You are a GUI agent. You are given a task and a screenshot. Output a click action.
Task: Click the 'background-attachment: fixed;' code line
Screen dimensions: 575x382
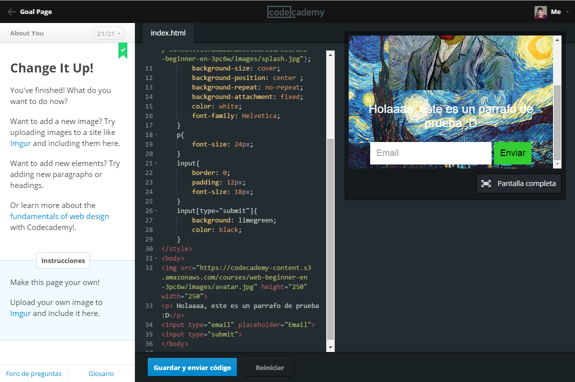pos(247,97)
